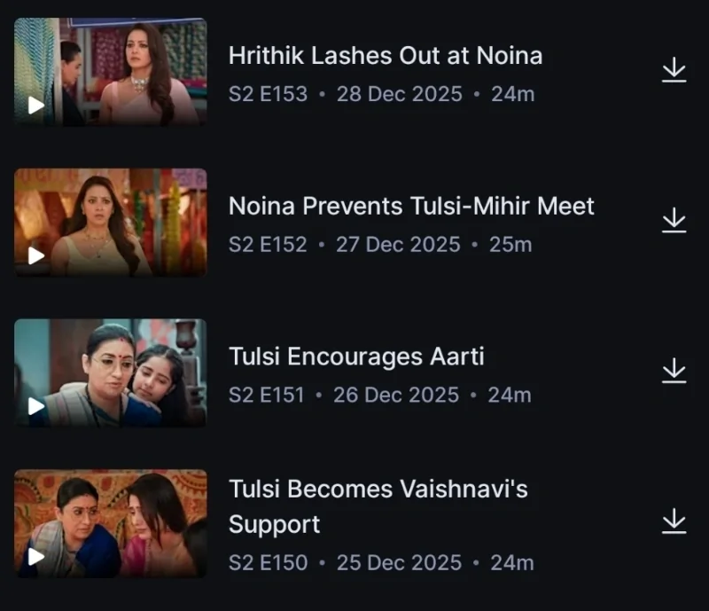Open the Tulsi Becomes Vaishnavi's Support thumbnail

(x=110, y=523)
